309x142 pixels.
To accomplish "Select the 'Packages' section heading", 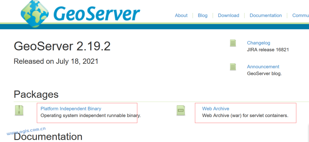I will 36,94.
